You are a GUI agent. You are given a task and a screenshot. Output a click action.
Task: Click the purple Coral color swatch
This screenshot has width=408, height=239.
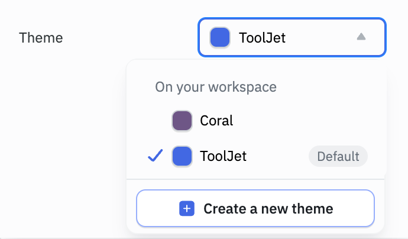click(x=182, y=121)
